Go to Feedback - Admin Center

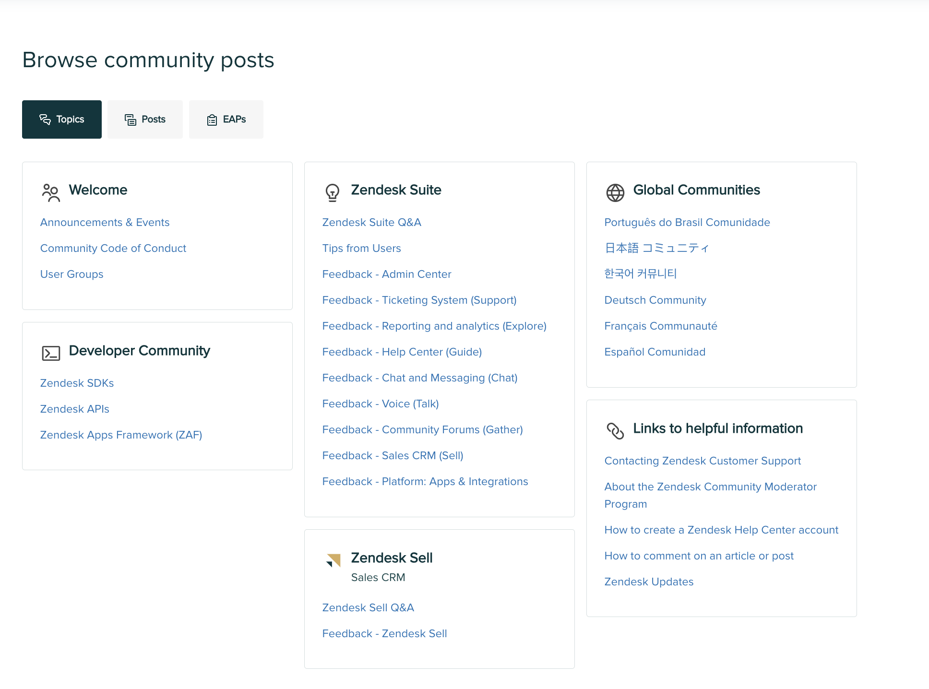387,274
